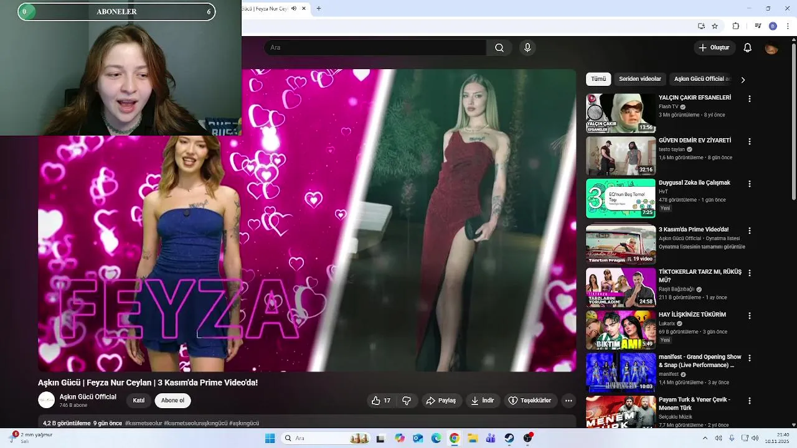Open the Windows Start menu

pyautogui.click(x=270, y=438)
